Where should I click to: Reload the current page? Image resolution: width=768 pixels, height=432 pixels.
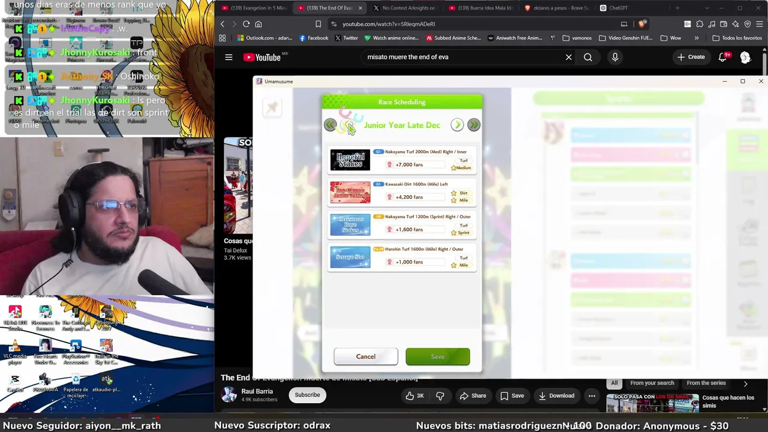(246, 24)
